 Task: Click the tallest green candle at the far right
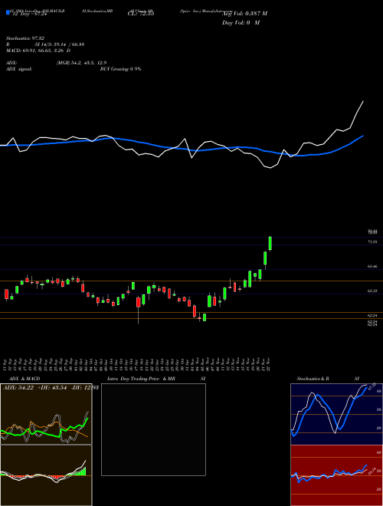coord(270,243)
